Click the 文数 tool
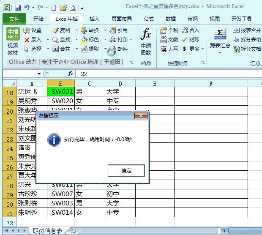The height and width of the screenshot is (235, 262). 169,40
